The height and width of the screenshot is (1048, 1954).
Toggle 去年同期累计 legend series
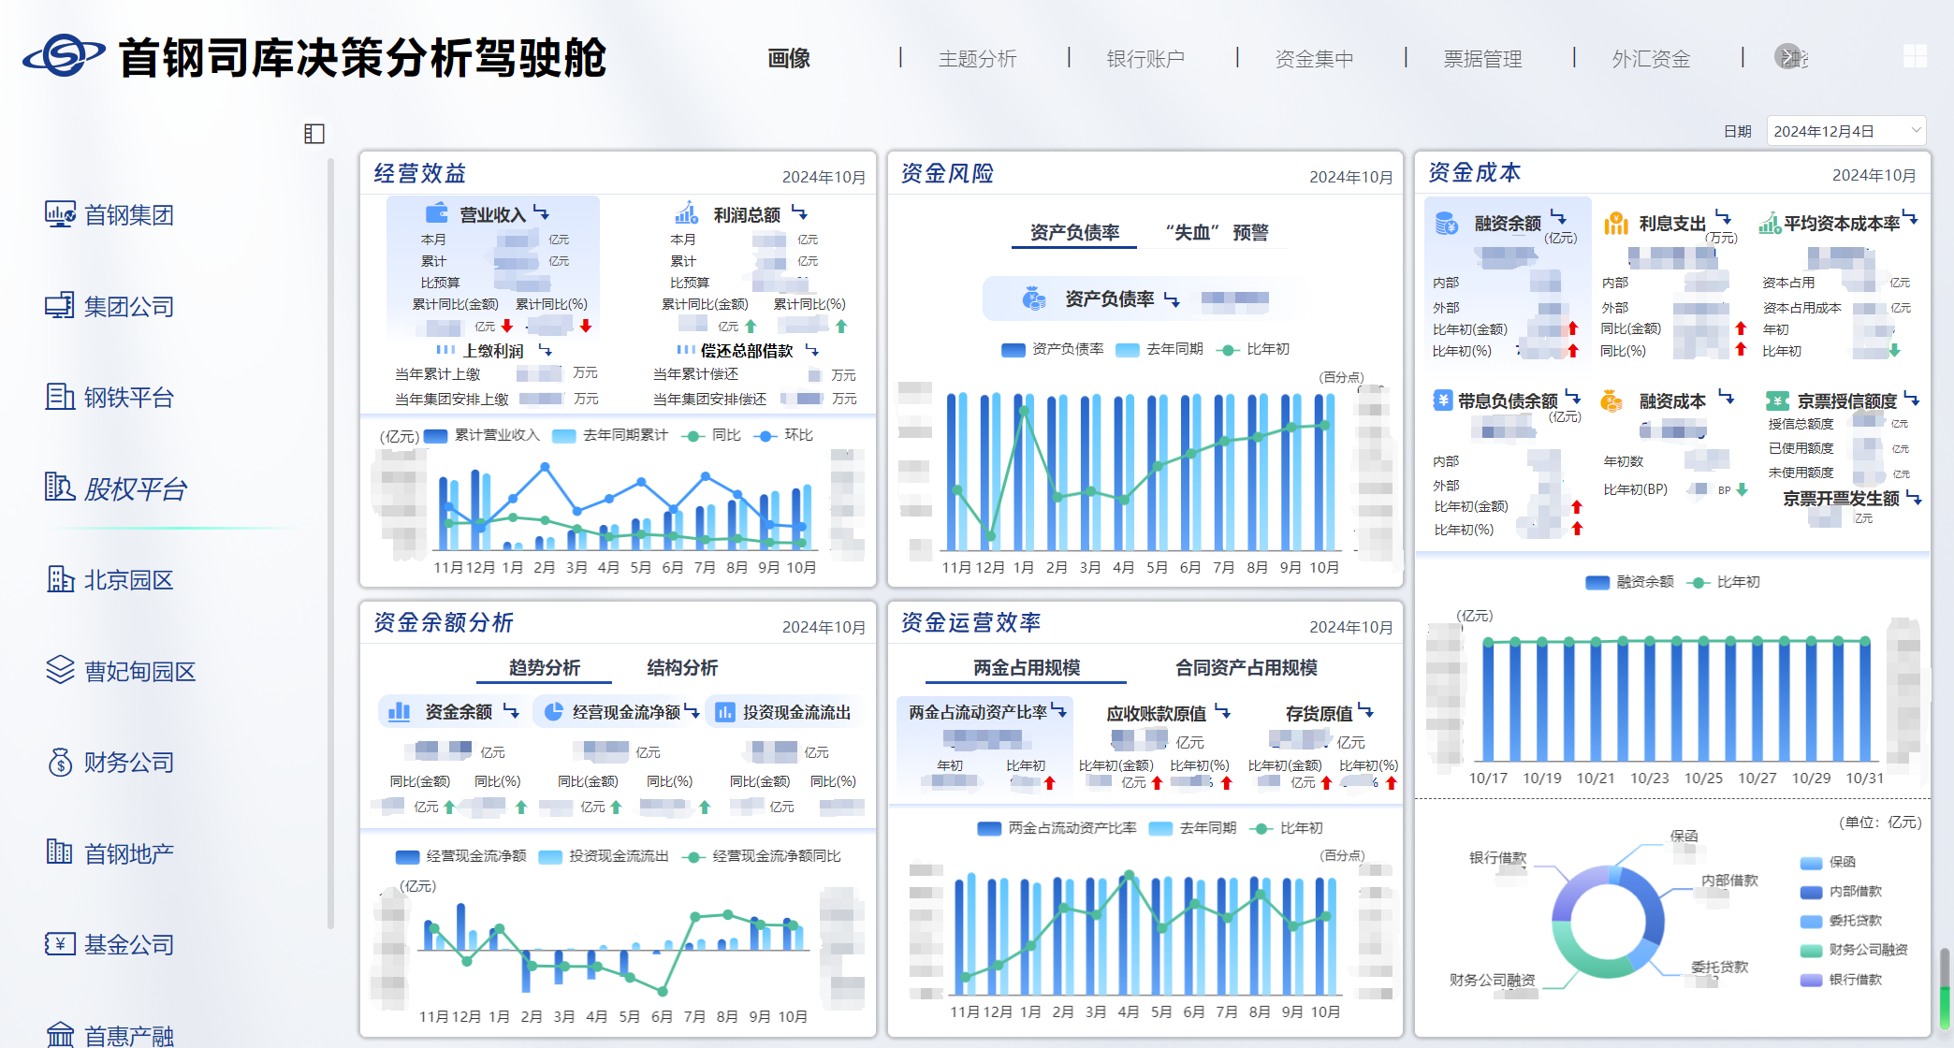610,435
